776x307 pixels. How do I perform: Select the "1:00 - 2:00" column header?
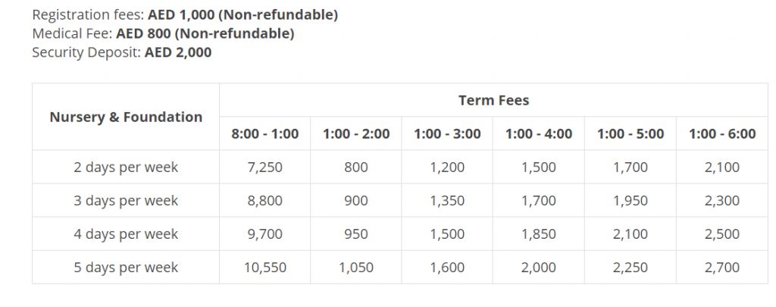coord(356,134)
